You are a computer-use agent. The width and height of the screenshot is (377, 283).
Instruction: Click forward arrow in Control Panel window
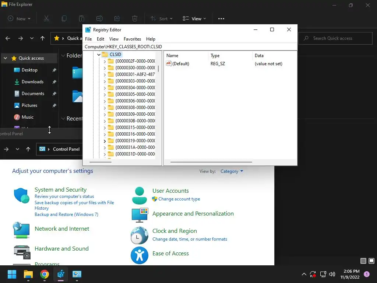[x=6, y=149]
